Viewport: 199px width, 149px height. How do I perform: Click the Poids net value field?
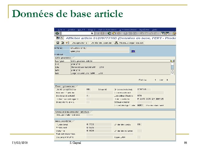click(99, 127)
